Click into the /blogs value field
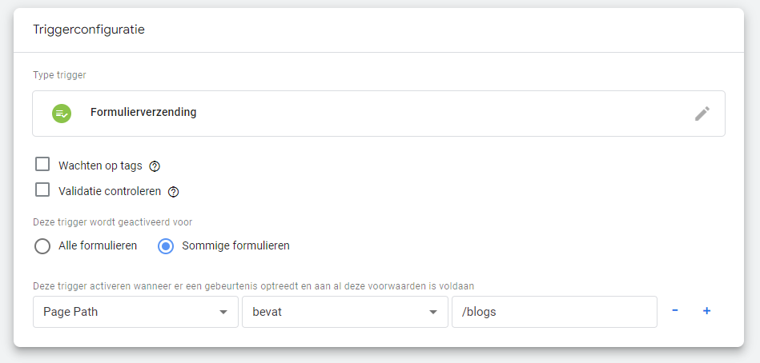Screen dimensions: 760x363 [554, 312]
